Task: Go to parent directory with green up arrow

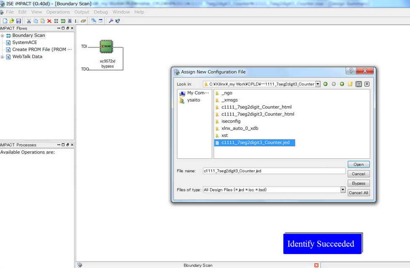Action: click(x=342, y=84)
